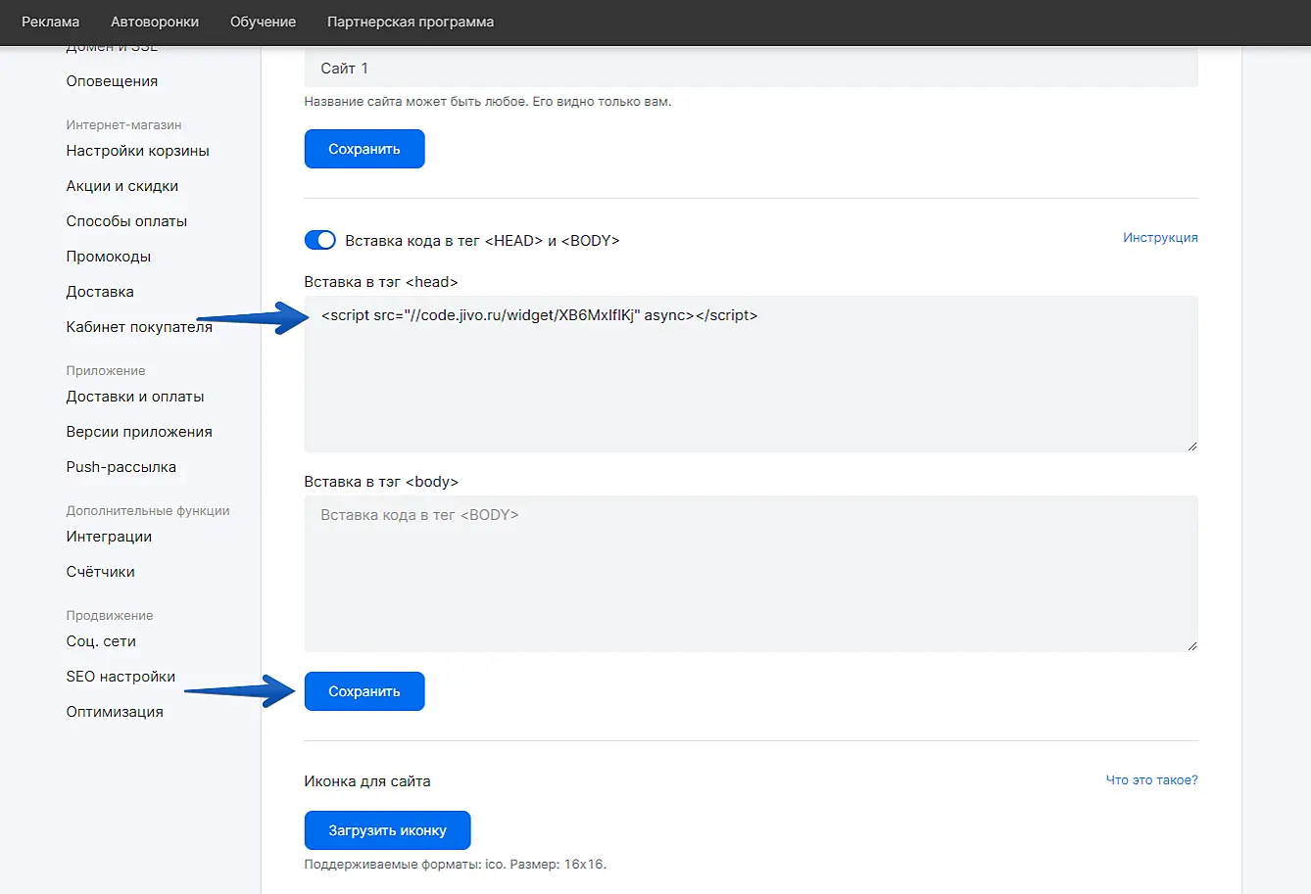
Task: Click the Сохранить button under site name
Action: click(x=364, y=149)
